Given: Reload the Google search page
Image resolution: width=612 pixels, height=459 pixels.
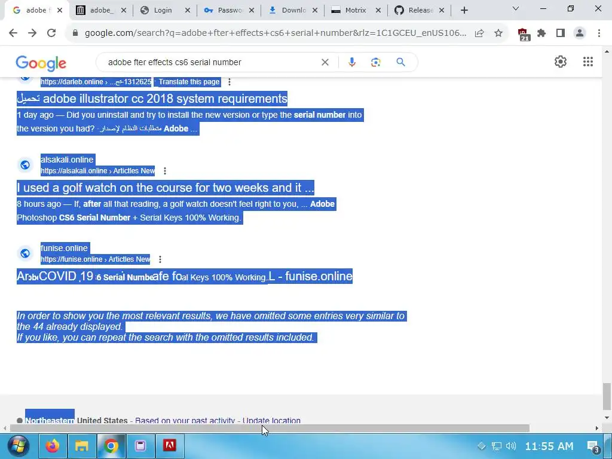Looking at the screenshot, I should coord(51,33).
